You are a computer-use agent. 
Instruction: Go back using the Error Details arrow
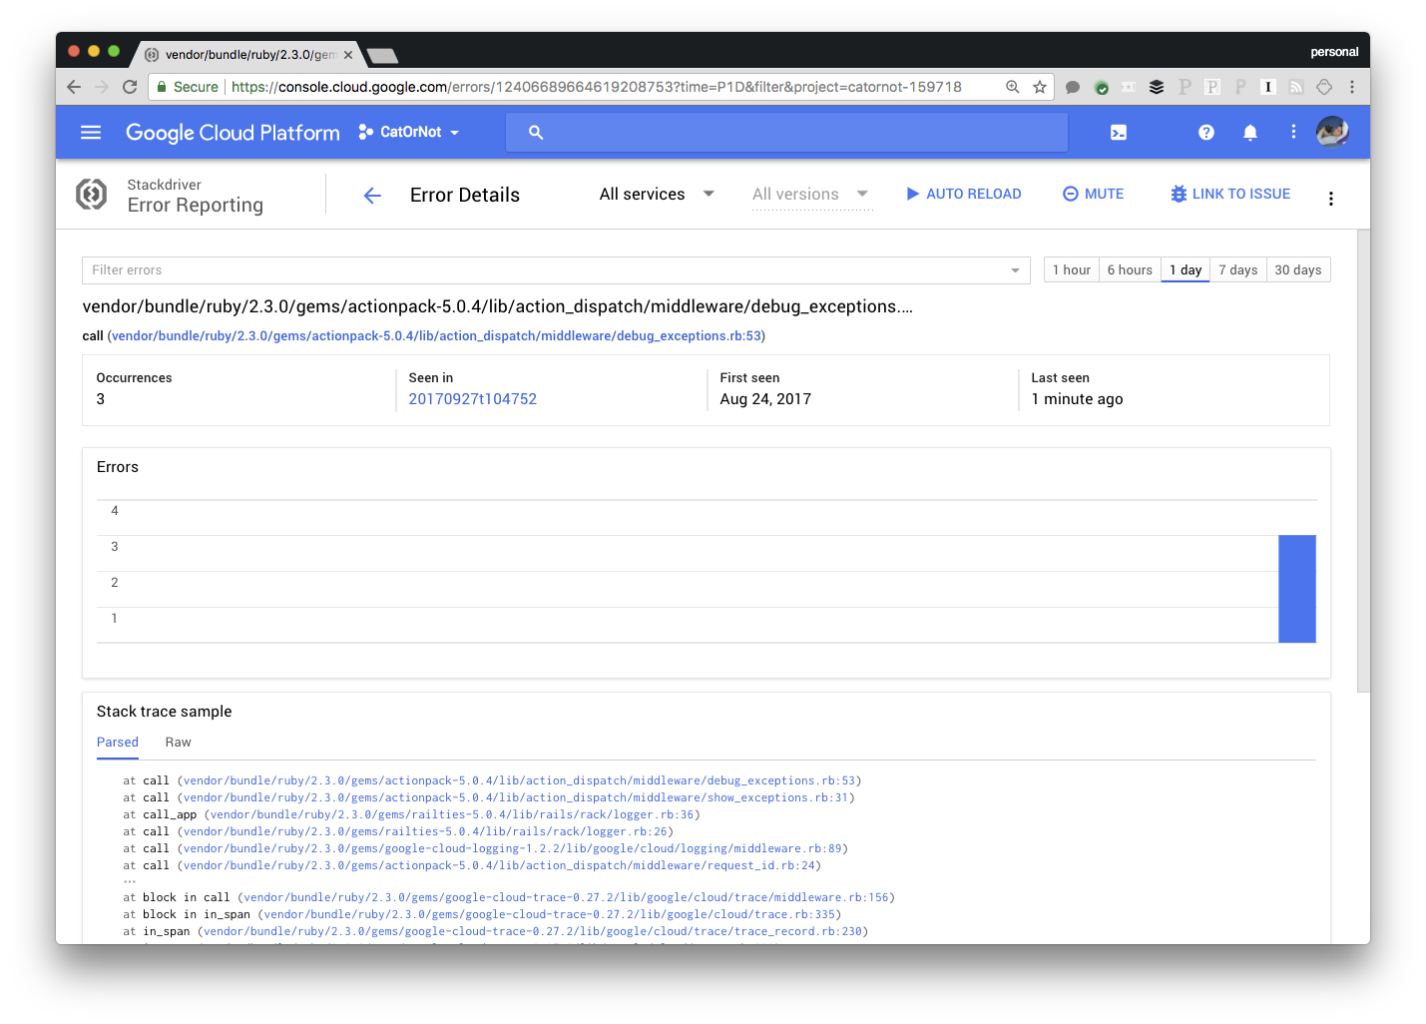[x=372, y=196]
